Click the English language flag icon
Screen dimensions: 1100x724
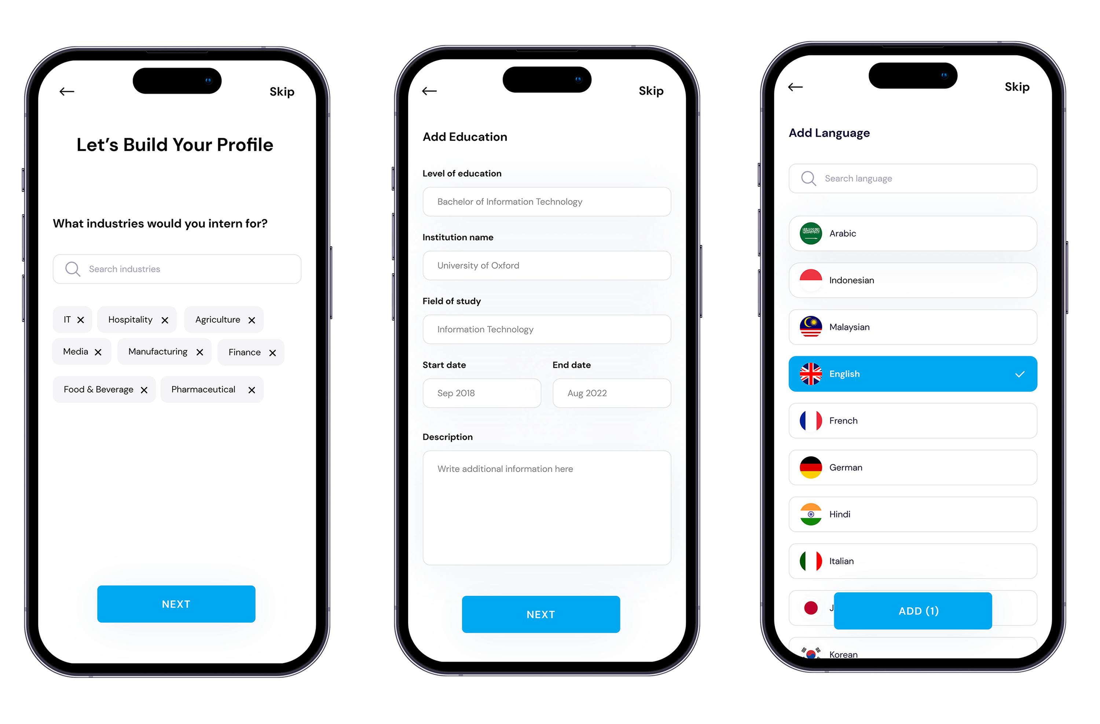click(x=811, y=373)
